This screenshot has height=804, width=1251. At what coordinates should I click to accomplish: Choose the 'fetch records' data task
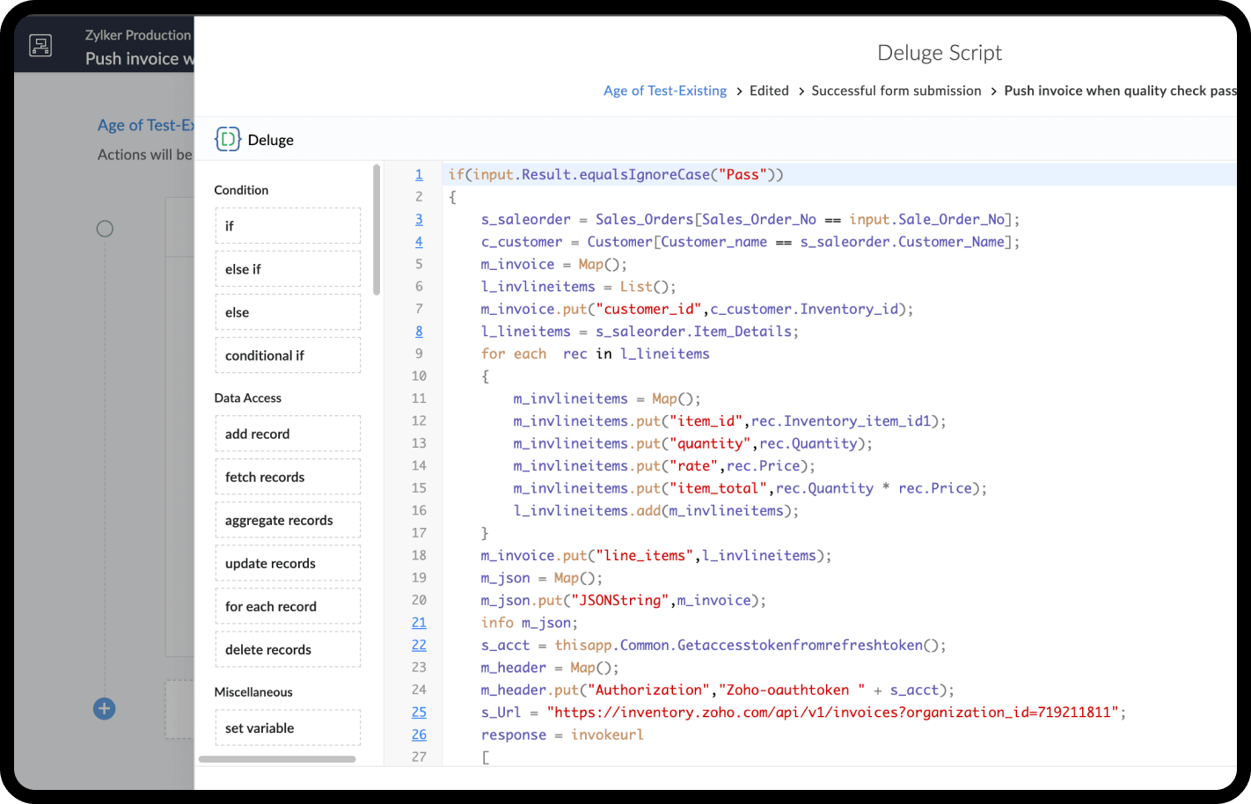click(x=288, y=477)
